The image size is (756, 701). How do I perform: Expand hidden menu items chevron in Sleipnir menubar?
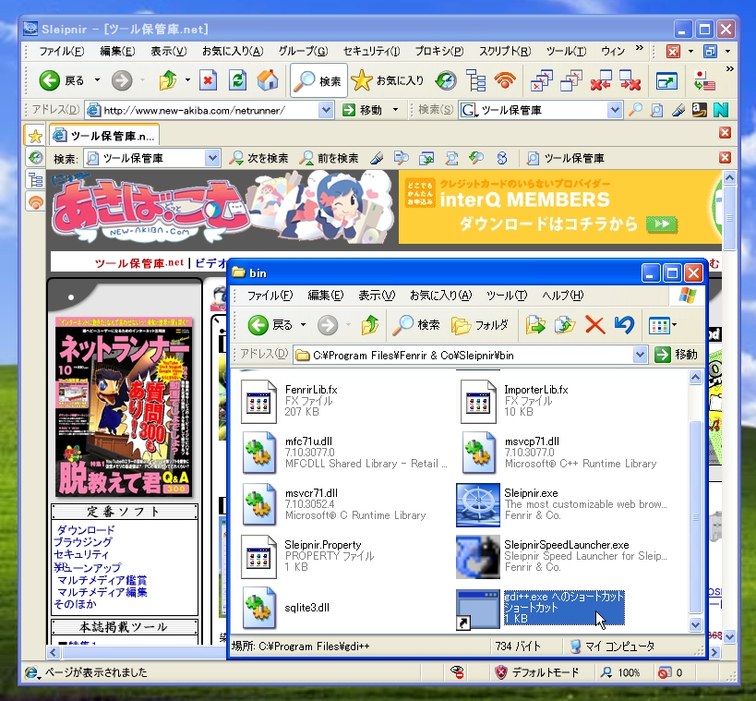point(640,48)
